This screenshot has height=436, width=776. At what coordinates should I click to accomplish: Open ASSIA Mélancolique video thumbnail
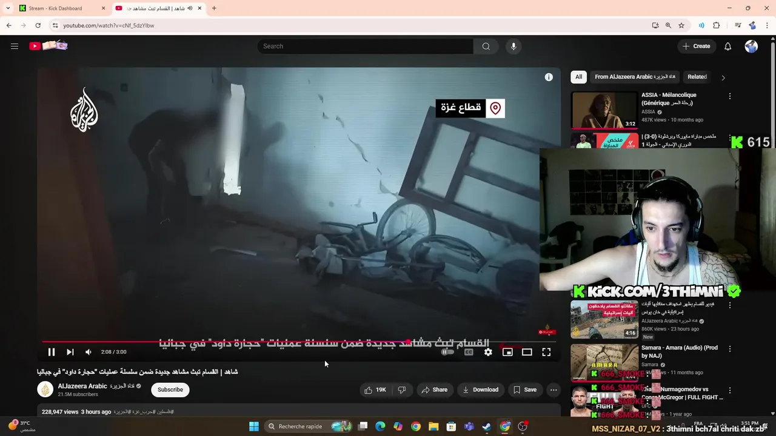coord(604,110)
